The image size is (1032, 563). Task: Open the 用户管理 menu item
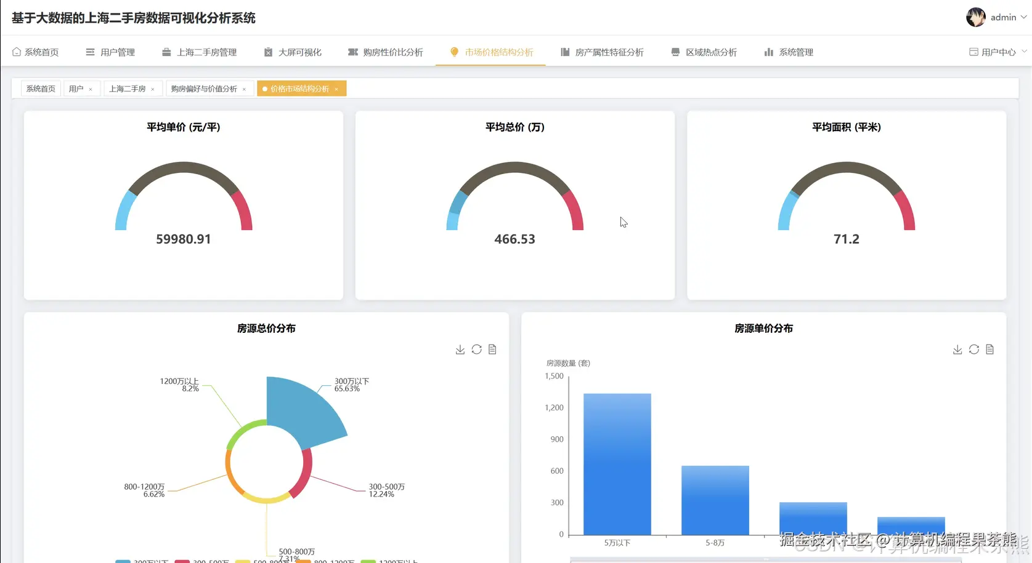(x=110, y=52)
